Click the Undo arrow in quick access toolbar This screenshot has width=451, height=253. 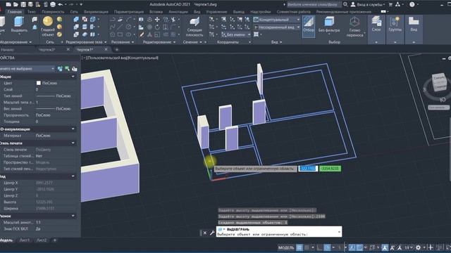[x=61, y=5]
